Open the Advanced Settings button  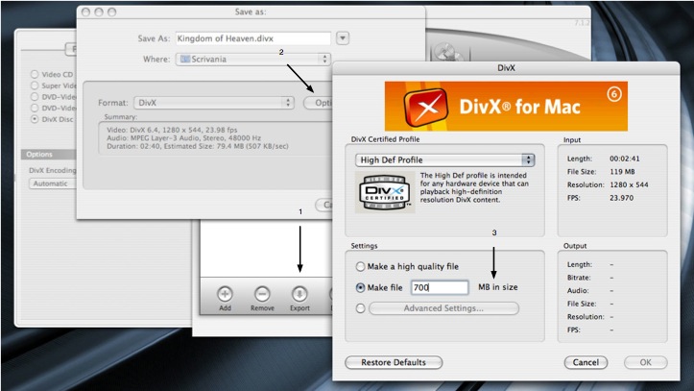(443, 308)
